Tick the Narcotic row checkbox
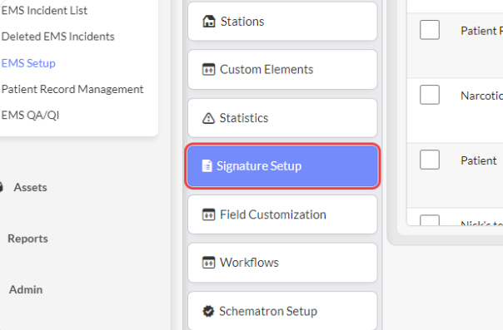503x330 pixels. [x=430, y=95]
